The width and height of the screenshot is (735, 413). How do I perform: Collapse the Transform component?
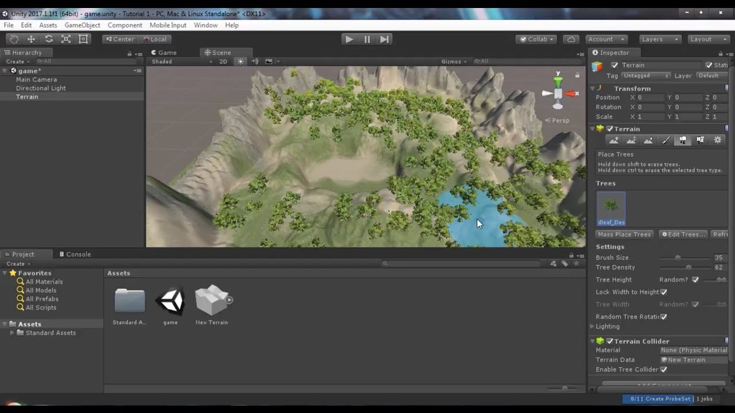(593, 88)
